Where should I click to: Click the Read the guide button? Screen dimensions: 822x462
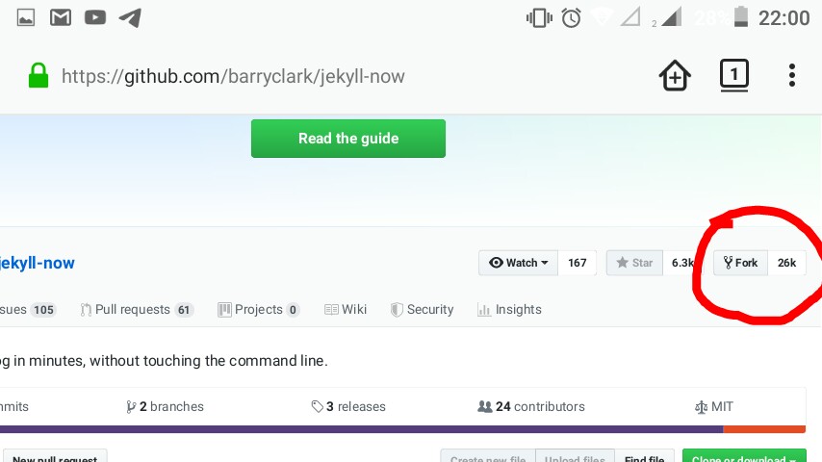(x=348, y=139)
